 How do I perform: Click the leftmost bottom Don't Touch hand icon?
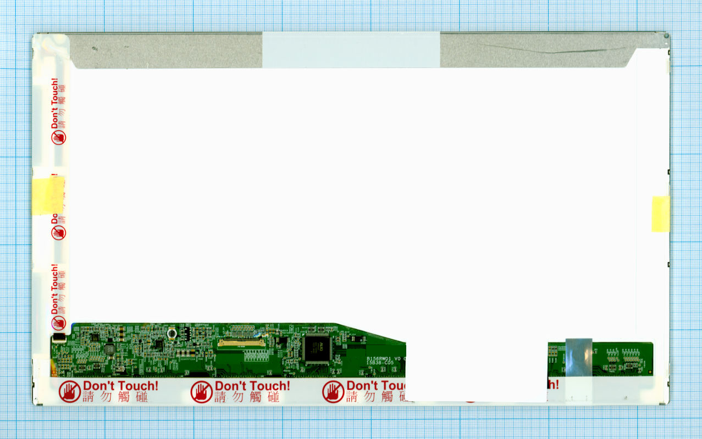[x=70, y=392]
